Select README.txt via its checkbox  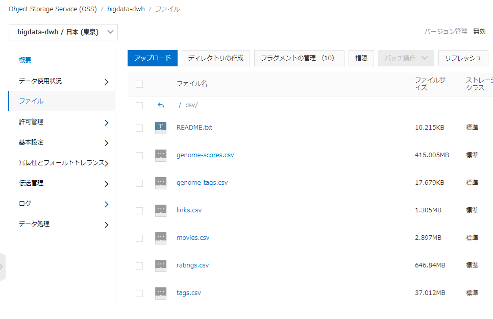tap(139, 128)
